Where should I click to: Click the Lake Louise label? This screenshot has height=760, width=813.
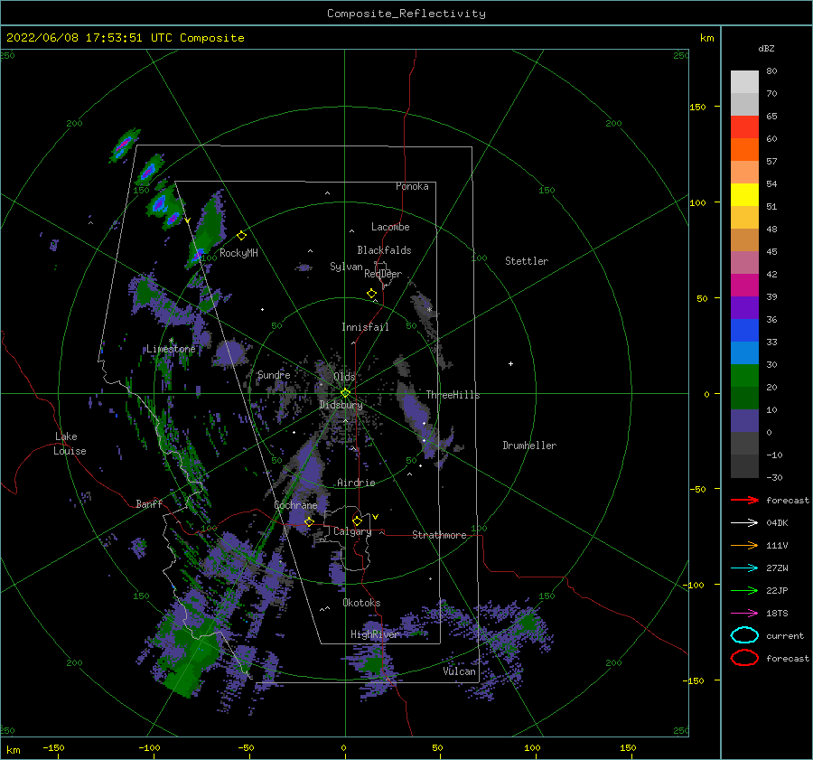point(70,444)
